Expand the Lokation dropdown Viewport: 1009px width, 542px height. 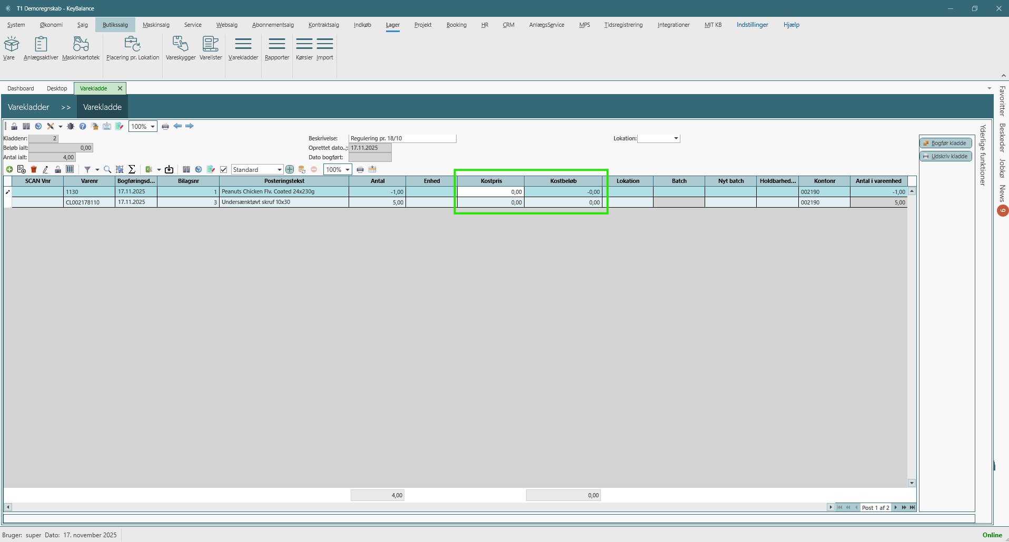pos(676,138)
